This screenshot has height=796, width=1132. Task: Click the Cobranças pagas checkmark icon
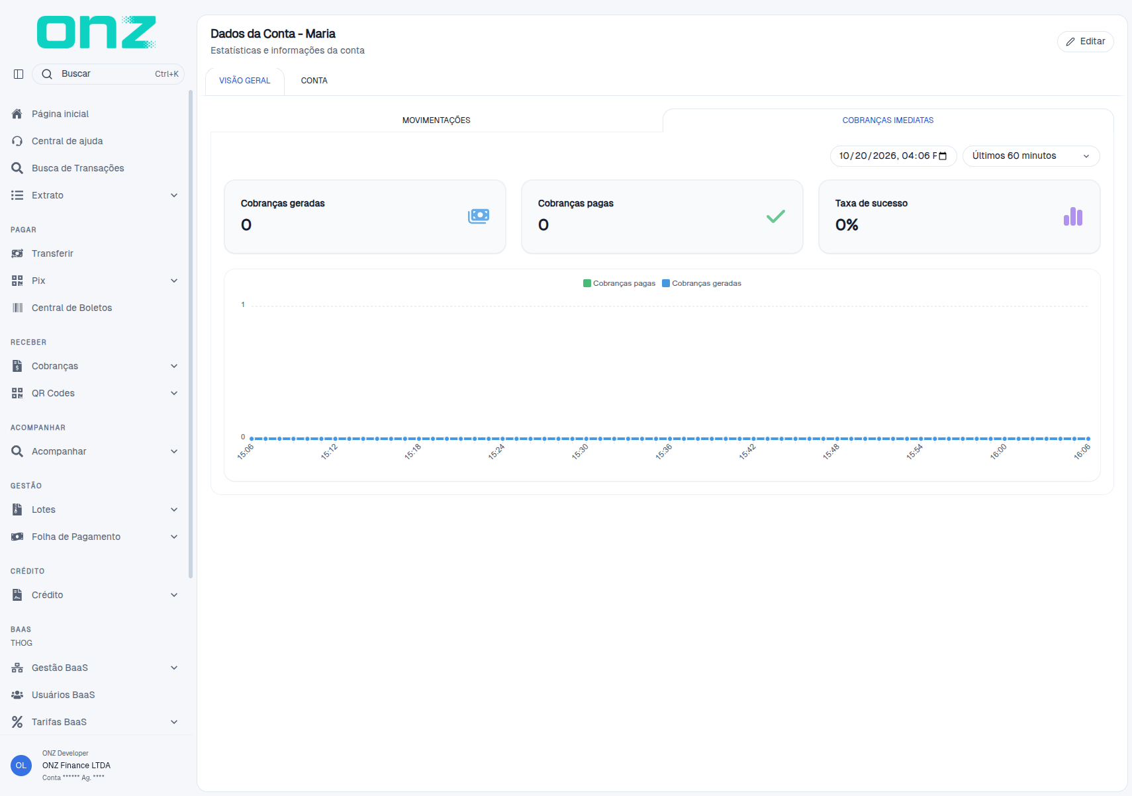click(x=776, y=216)
